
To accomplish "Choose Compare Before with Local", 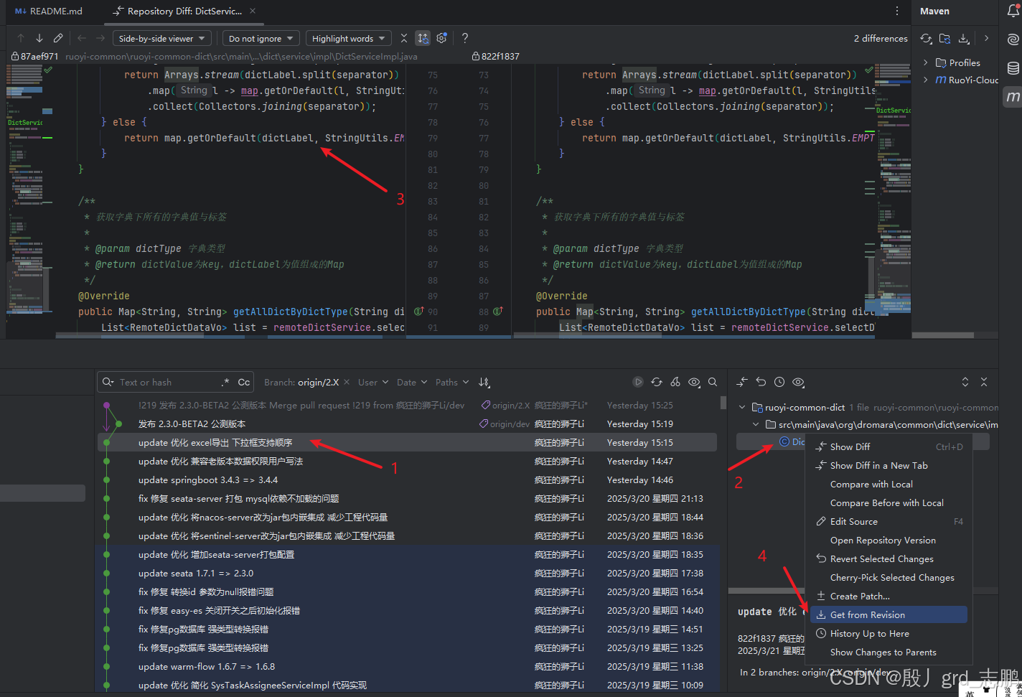I will pos(889,502).
